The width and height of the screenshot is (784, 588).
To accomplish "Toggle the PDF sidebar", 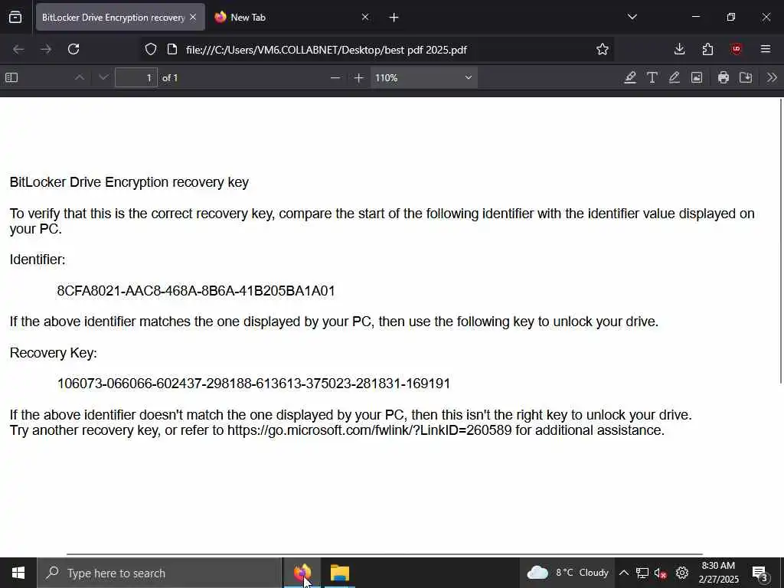I will pos(11,77).
